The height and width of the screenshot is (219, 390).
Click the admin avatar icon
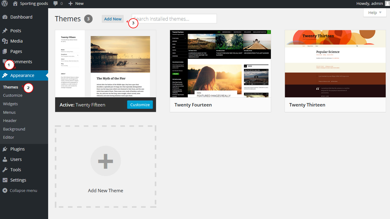(x=387, y=3)
